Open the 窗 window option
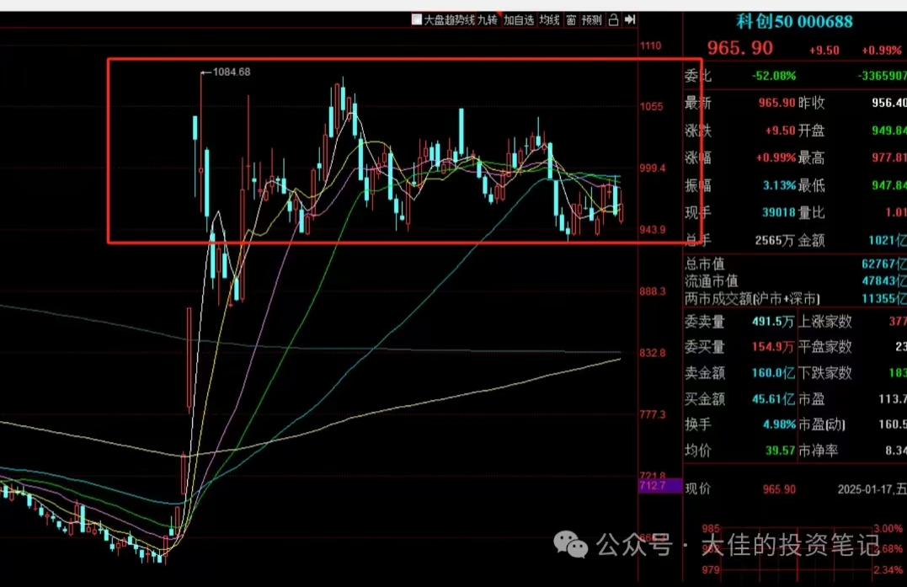 click(571, 19)
